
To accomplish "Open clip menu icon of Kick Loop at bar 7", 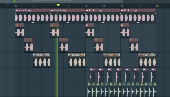I will [x=52, y=11].
